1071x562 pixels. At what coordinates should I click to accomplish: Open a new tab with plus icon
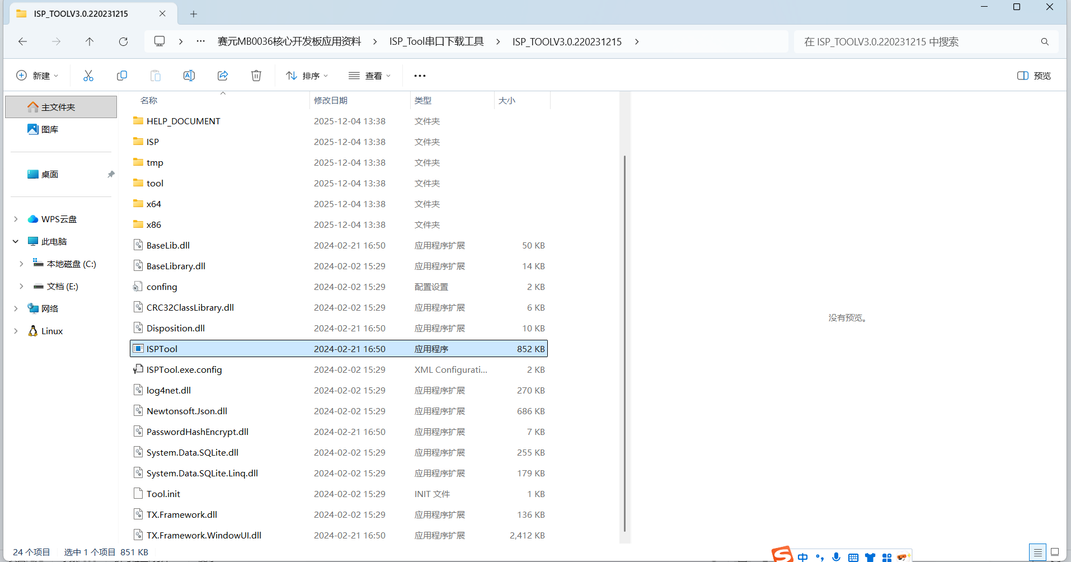click(194, 14)
